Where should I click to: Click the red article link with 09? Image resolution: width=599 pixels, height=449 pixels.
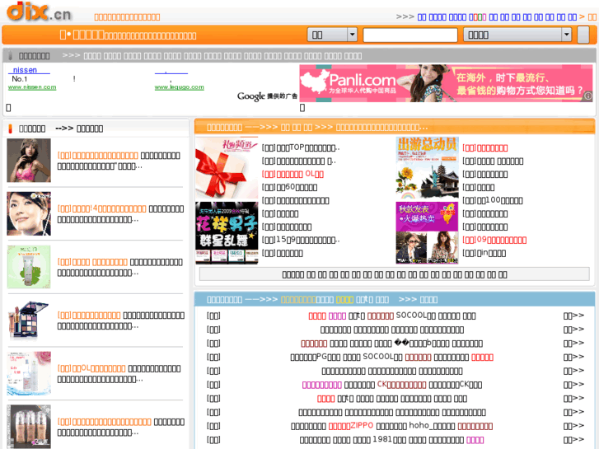(494, 240)
